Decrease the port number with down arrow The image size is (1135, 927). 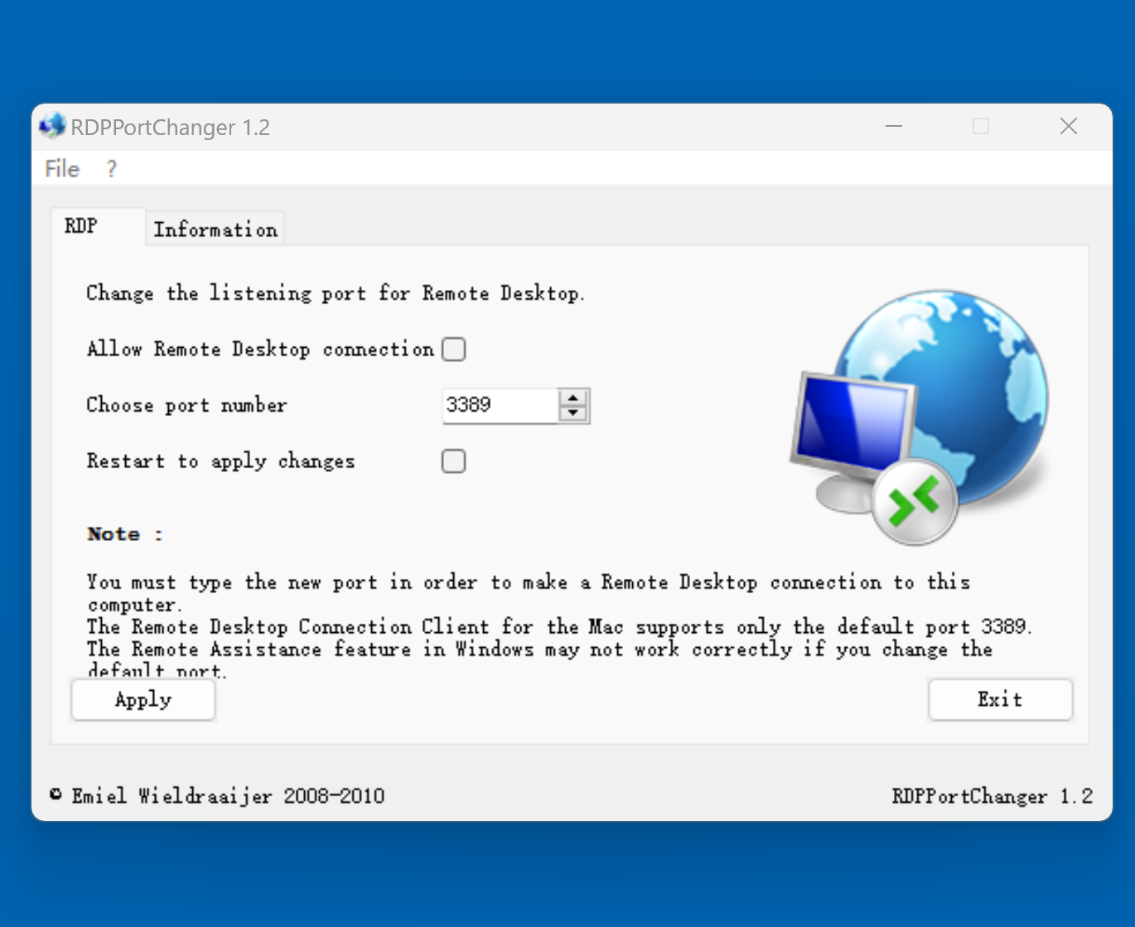tap(573, 413)
